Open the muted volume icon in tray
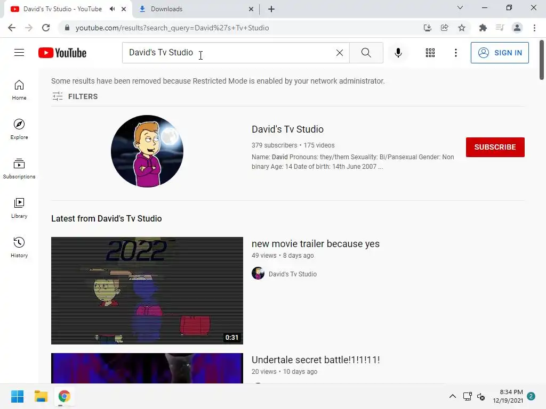 point(481,396)
